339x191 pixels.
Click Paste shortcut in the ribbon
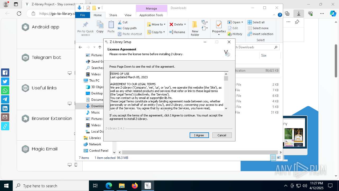(130, 34)
